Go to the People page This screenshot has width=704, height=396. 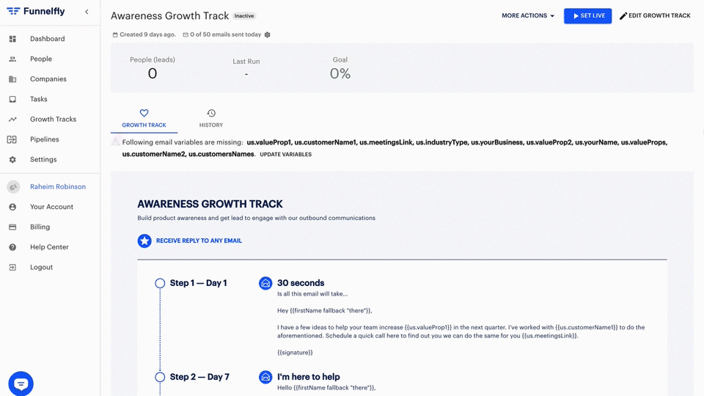pyautogui.click(x=41, y=59)
